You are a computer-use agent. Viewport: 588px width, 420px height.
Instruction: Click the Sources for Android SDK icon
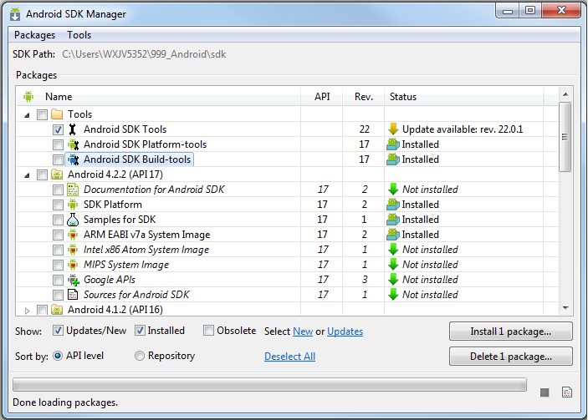click(x=72, y=295)
